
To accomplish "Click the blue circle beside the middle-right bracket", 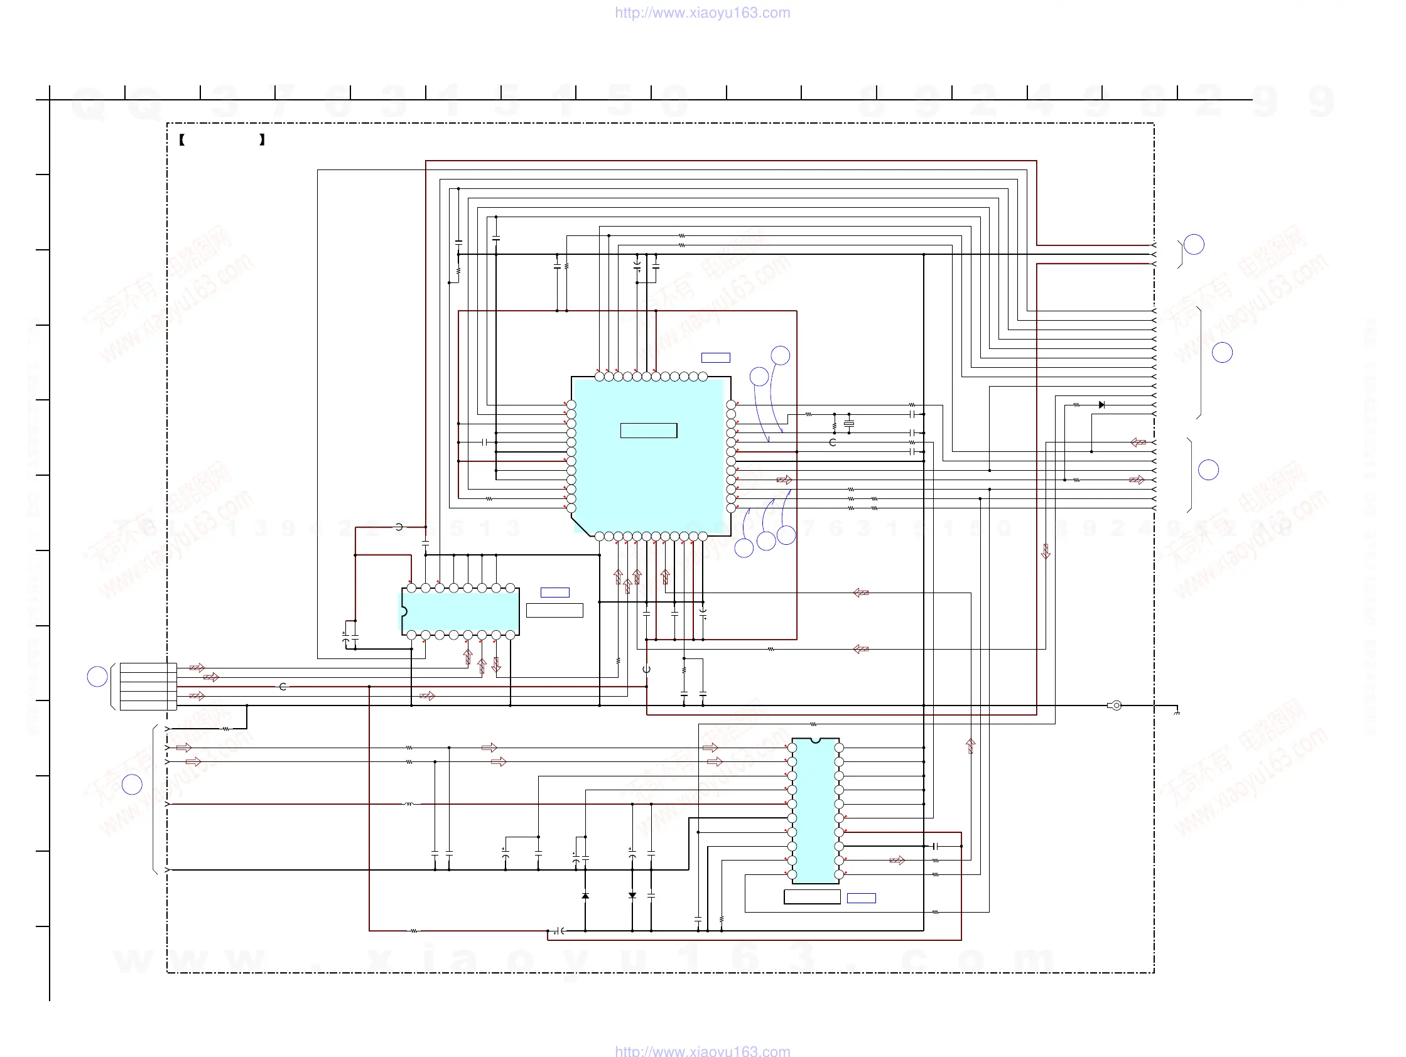I will pos(1221,353).
